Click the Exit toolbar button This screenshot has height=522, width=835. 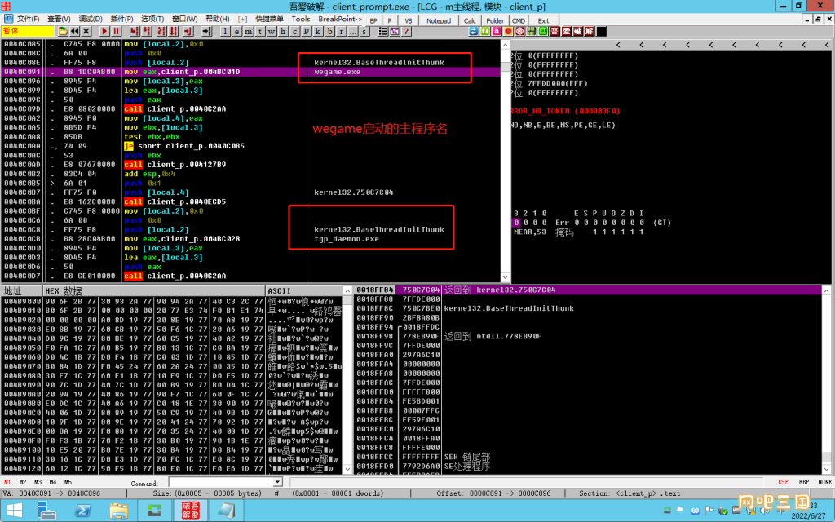pos(543,20)
